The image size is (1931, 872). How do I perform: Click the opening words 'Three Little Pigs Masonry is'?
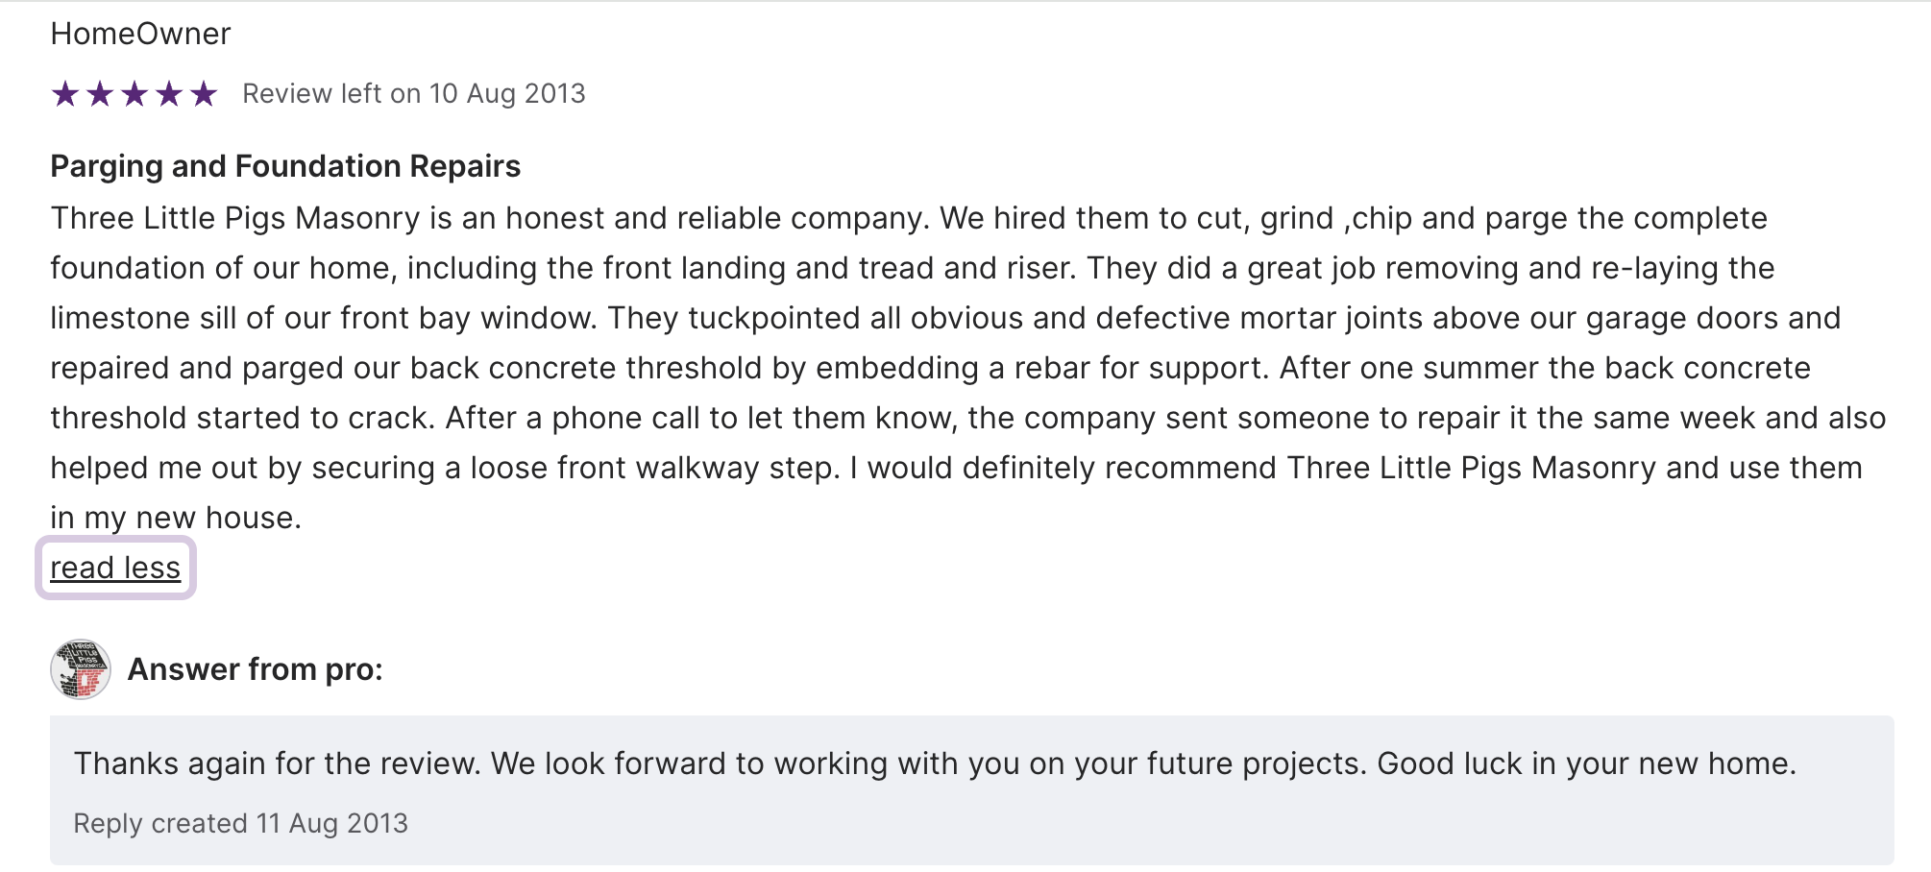pos(250,218)
